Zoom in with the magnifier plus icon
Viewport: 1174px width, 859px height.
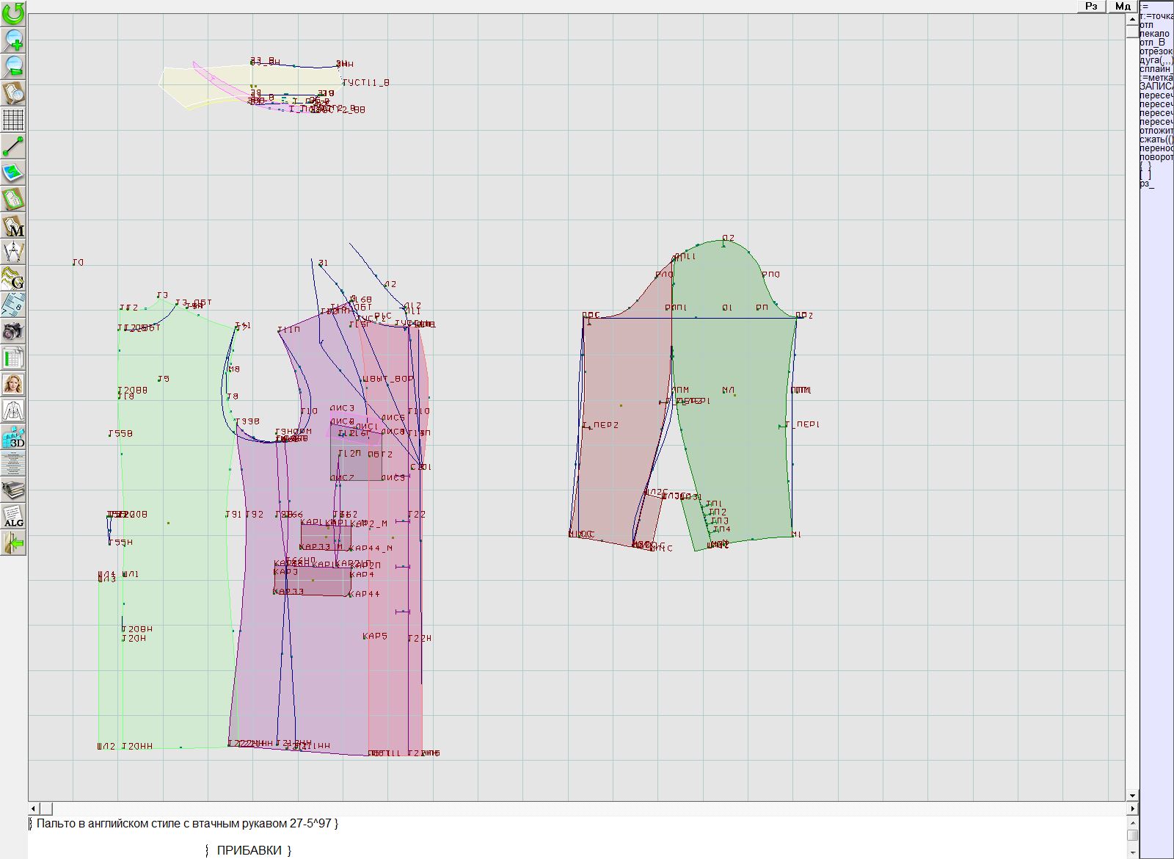[13, 40]
